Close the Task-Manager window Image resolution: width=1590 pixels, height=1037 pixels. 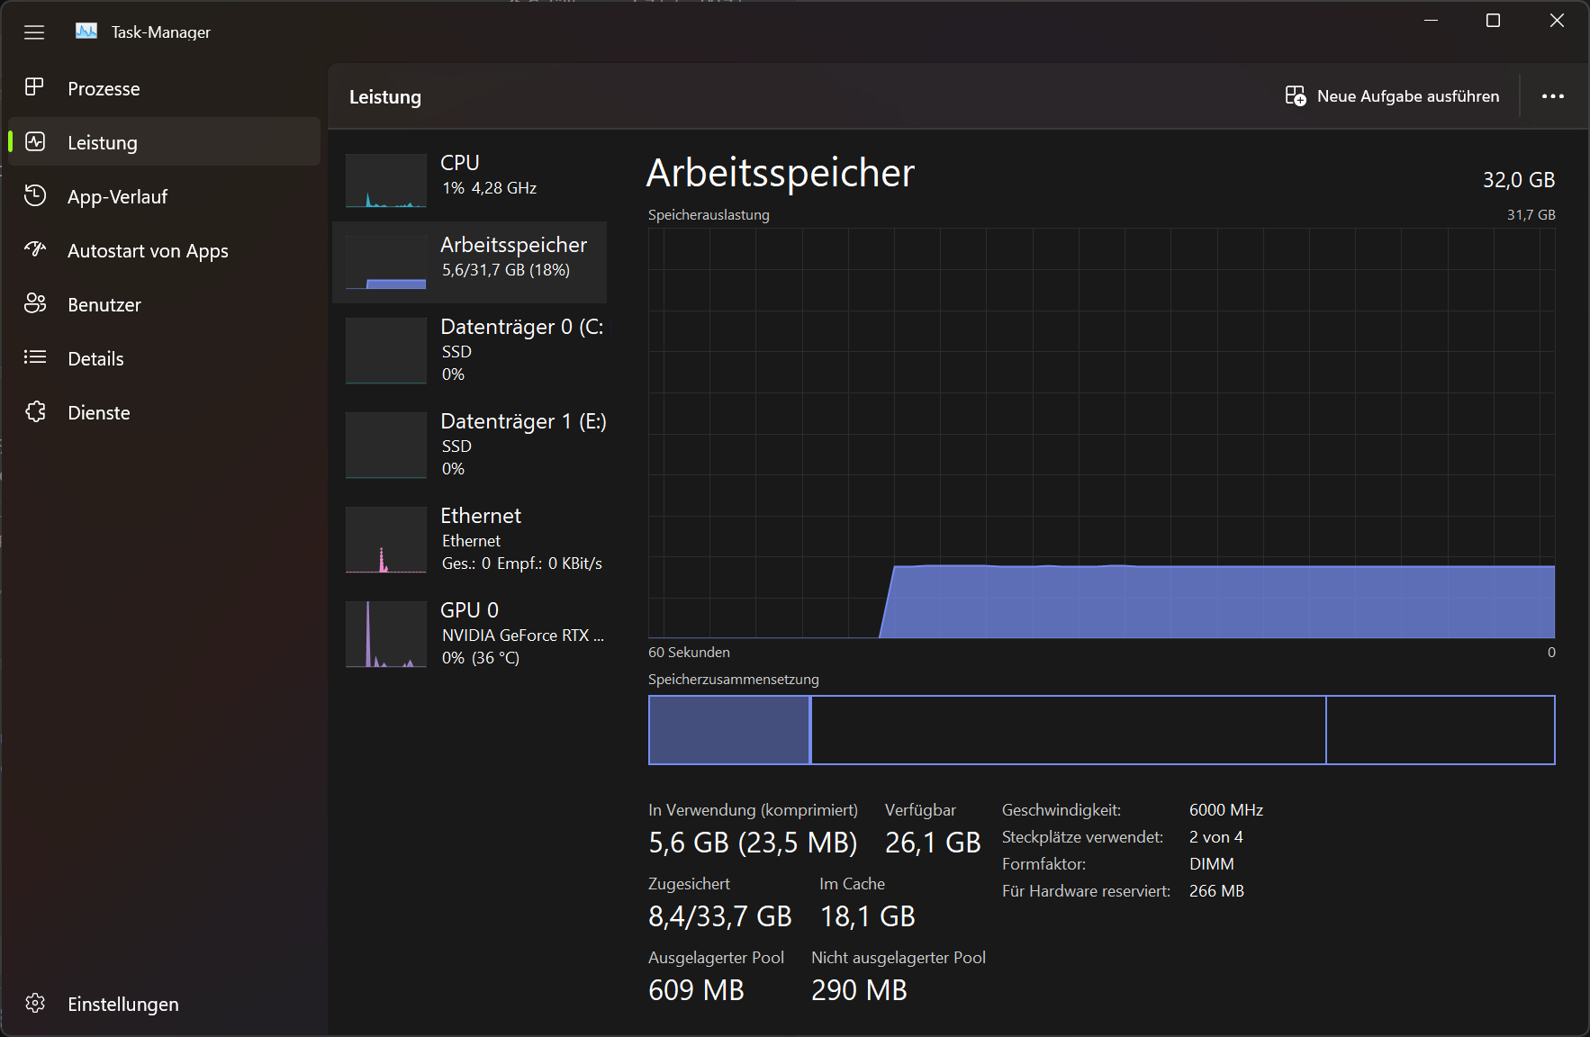point(1557,21)
